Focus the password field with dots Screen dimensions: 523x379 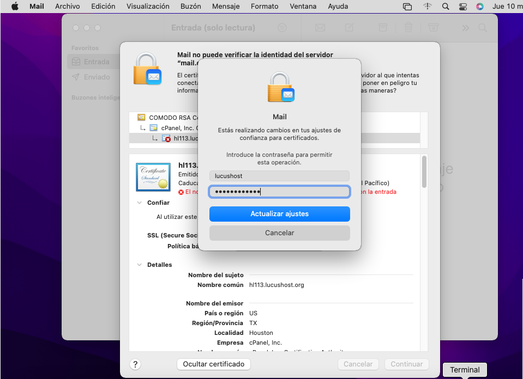click(x=280, y=192)
